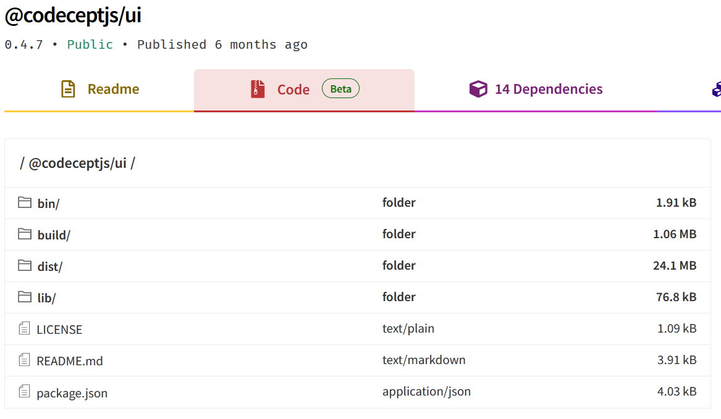This screenshot has height=419, width=721.
Task: Click file icon beside LICENSE
Action: [24, 328]
